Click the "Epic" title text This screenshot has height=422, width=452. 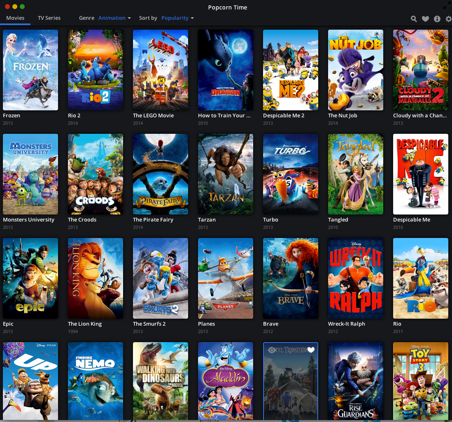8,324
